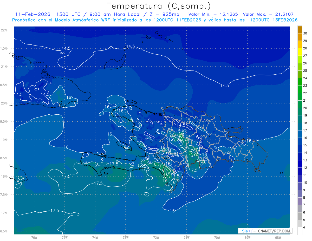Click the '18N' latitude axis label
312x241 pixels.
(4, 176)
